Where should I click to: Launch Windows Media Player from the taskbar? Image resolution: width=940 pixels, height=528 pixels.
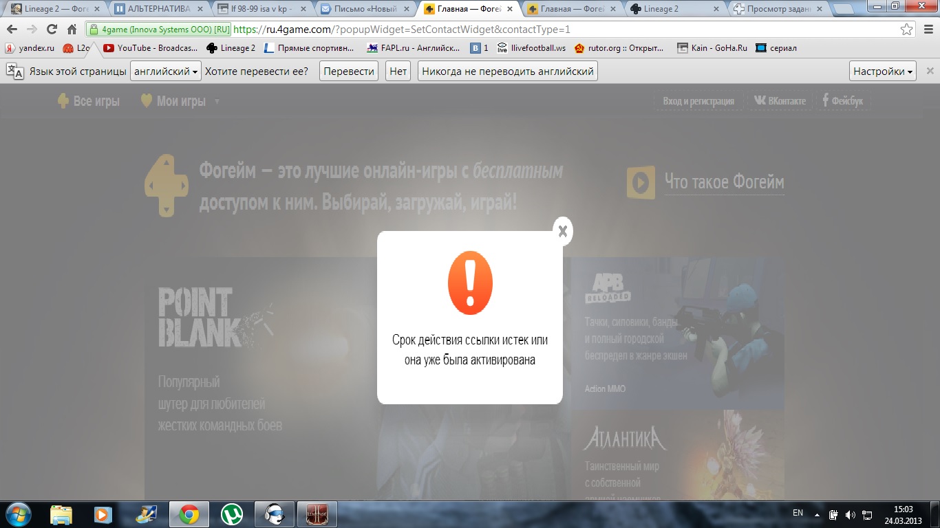[x=103, y=514]
